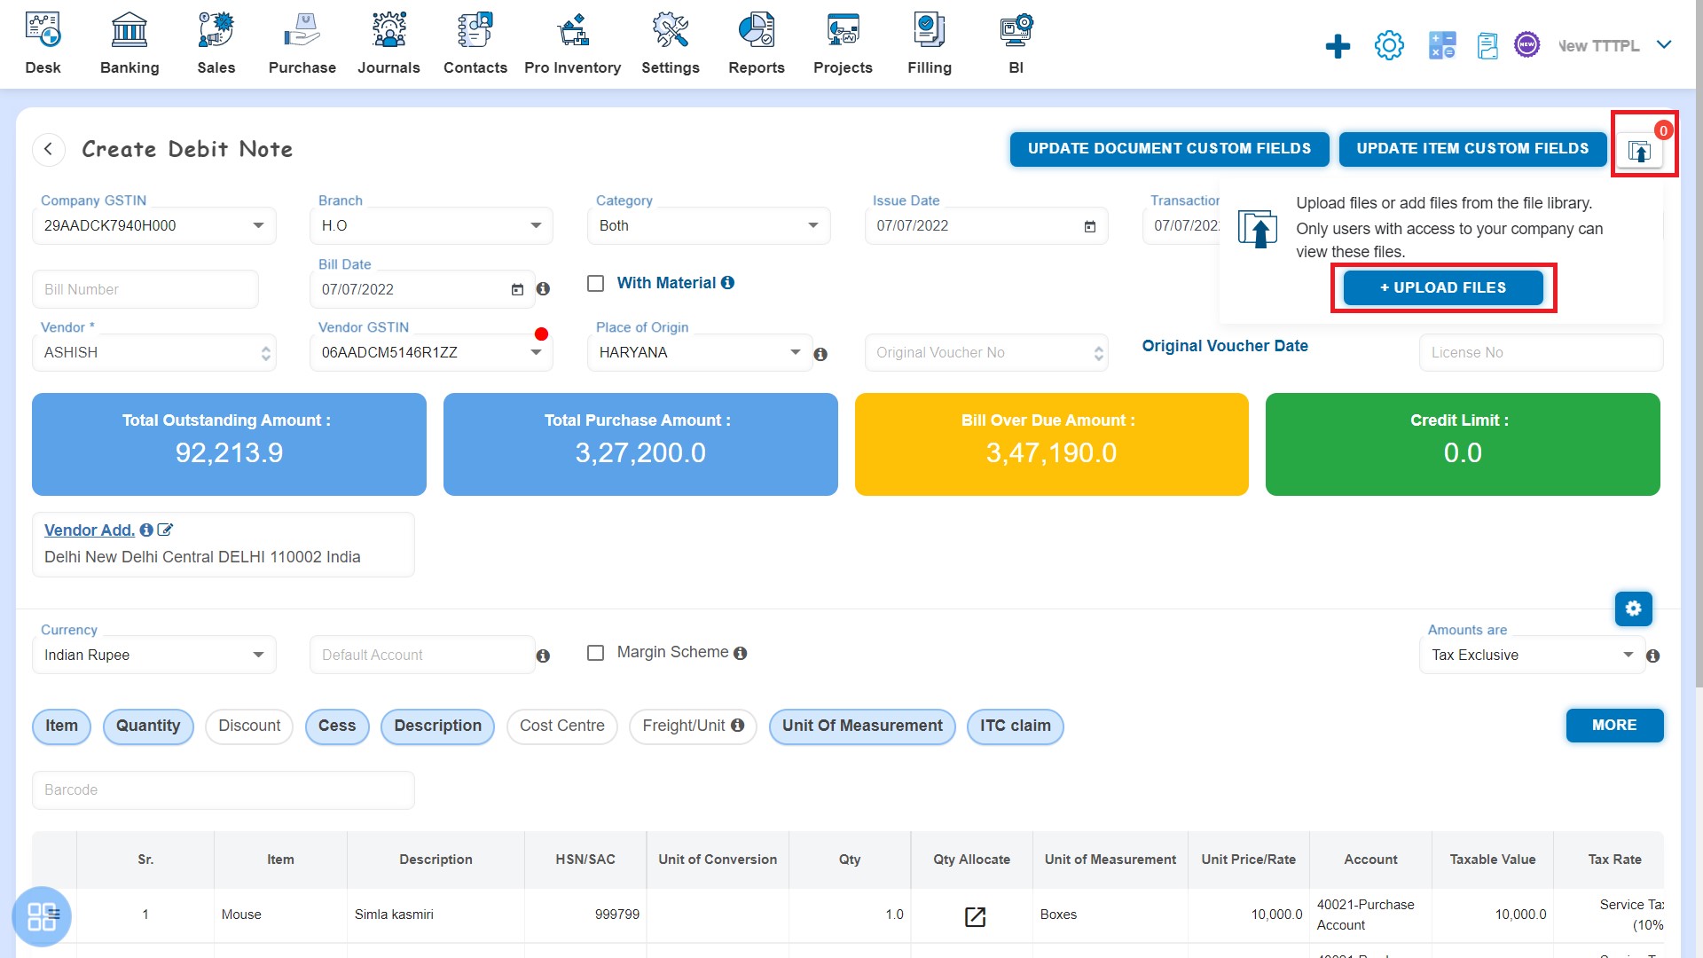The image size is (1703, 958).
Task: Click the settings gear icon row
Action: [x=1634, y=607]
